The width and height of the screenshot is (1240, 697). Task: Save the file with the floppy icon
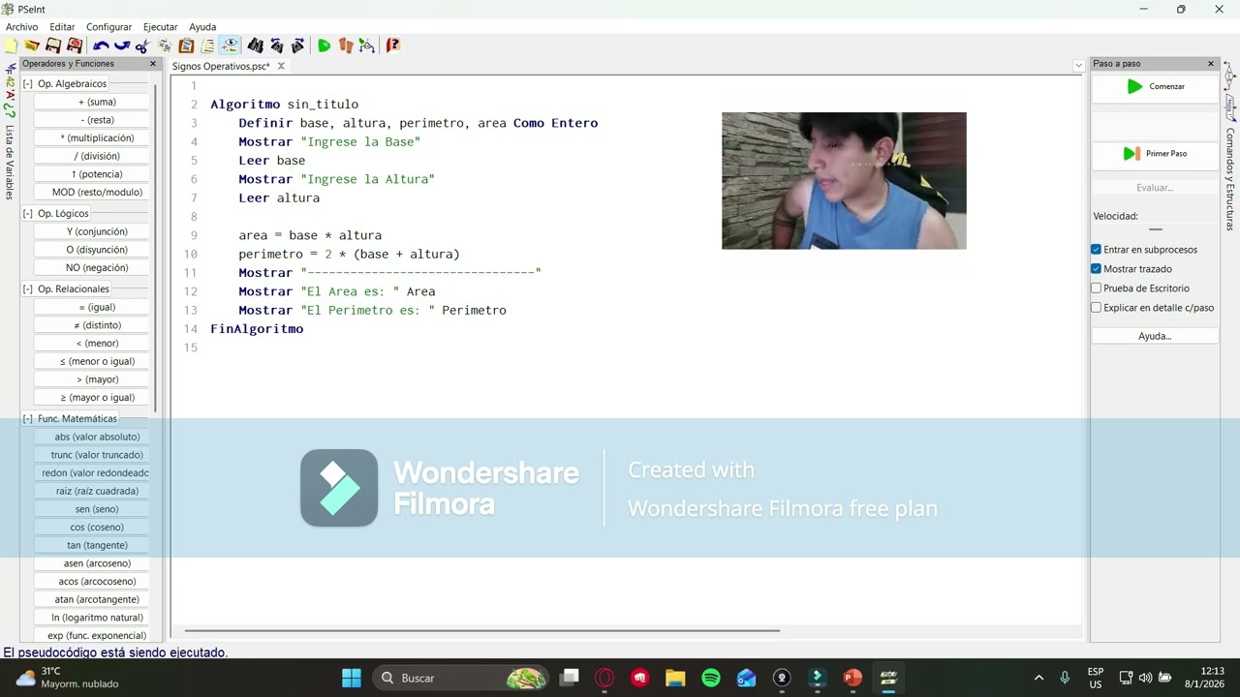coord(53,45)
